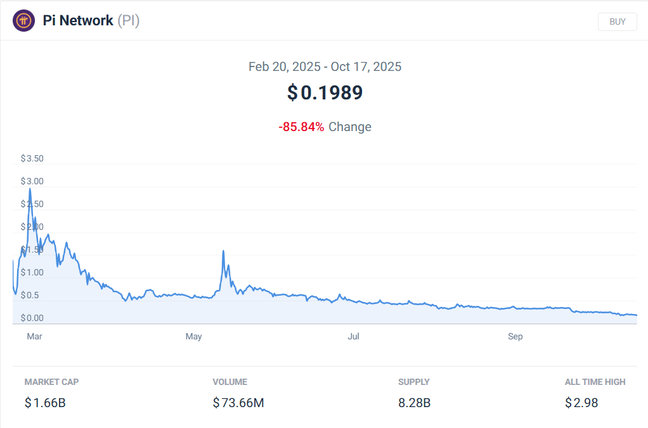Click the $1.66B market cap value
Viewport: 648px width, 428px height.
pos(45,403)
